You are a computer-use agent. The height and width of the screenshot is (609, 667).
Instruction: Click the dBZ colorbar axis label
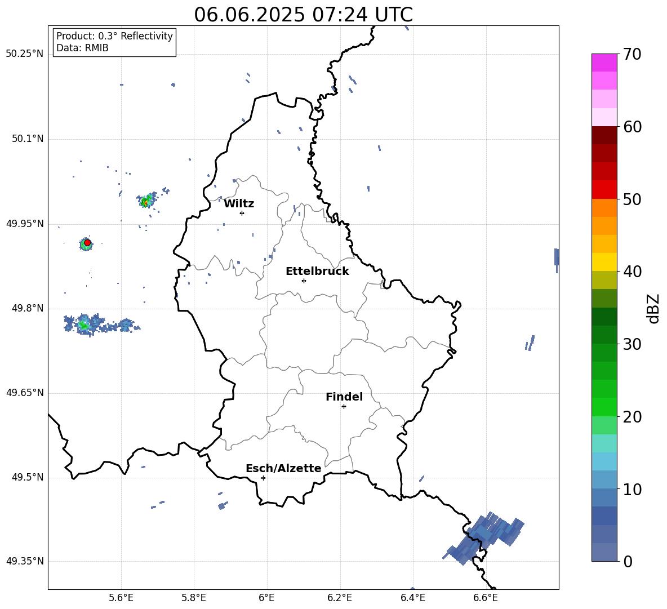tap(653, 308)
